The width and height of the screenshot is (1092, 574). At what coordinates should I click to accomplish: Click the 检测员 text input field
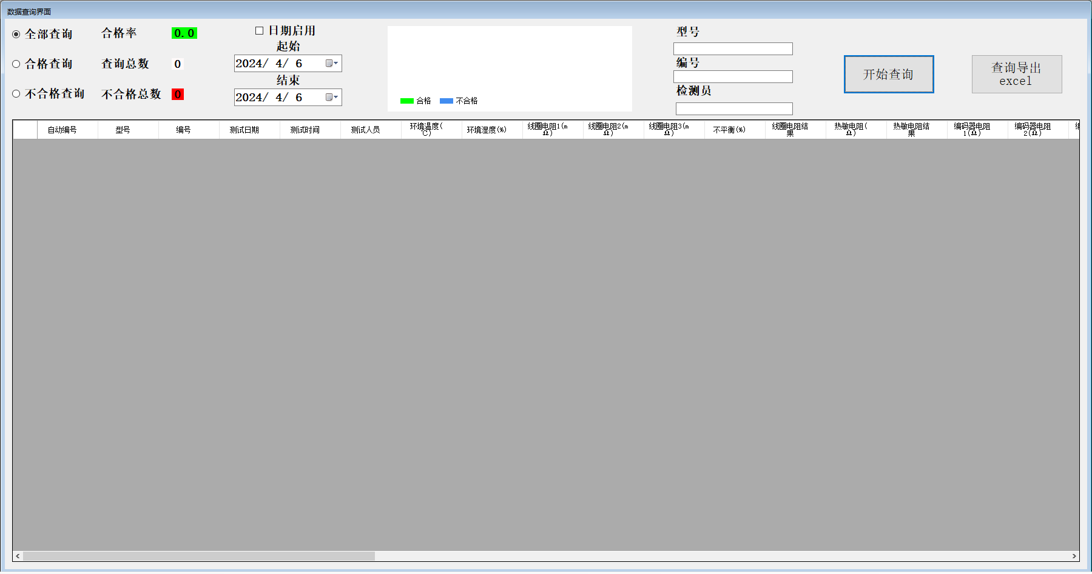[734, 109]
